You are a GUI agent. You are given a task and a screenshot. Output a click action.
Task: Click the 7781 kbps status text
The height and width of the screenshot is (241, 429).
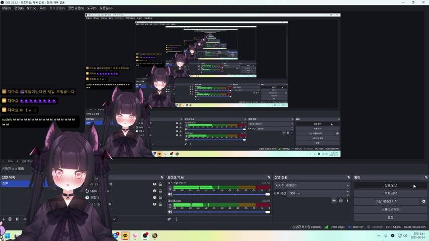click(337, 227)
